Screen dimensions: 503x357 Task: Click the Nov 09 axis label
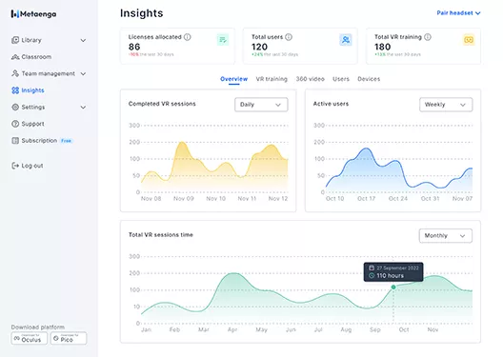tap(184, 199)
